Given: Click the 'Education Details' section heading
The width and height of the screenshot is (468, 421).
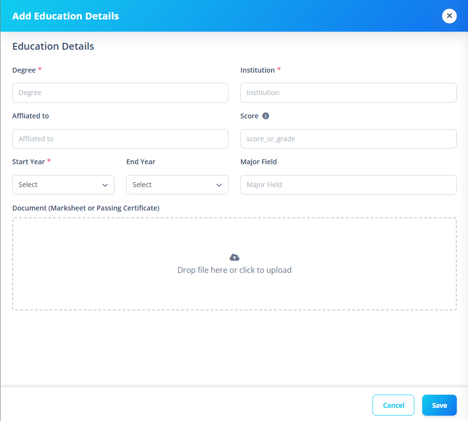Looking at the screenshot, I should click(x=53, y=46).
